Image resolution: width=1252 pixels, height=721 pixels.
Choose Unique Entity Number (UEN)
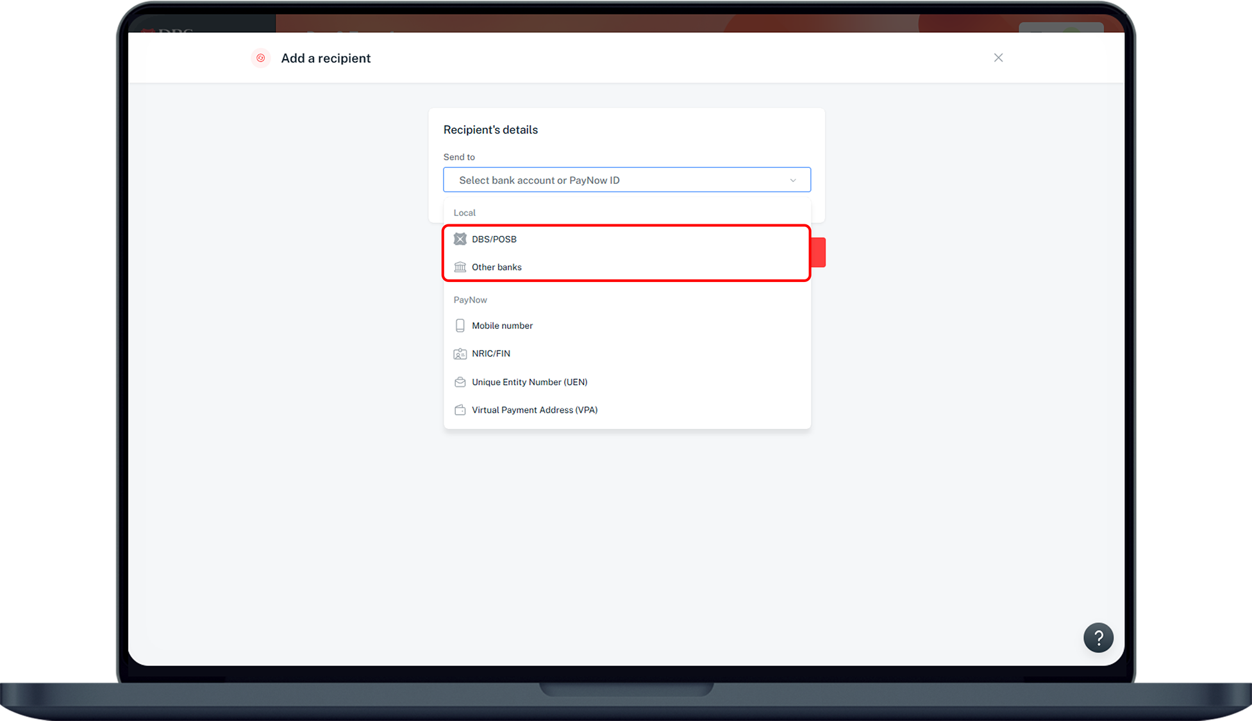pos(530,382)
